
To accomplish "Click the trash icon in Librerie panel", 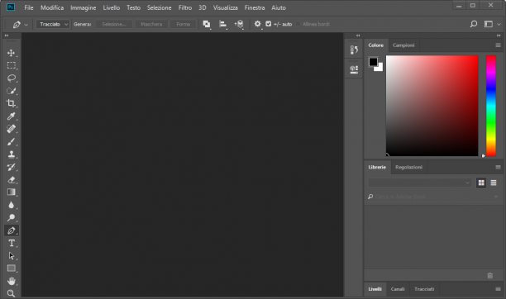I will pos(489,275).
